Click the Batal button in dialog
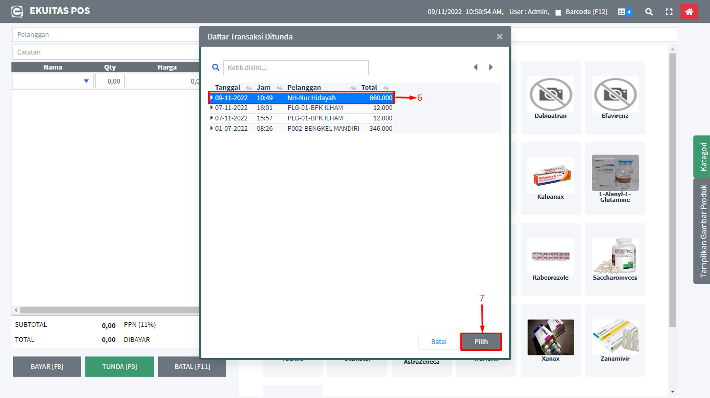This screenshot has width=710, height=398. [x=438, y=341]
